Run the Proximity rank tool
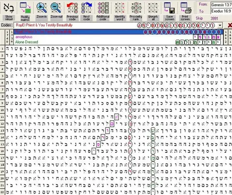Screen dimensions: 232x195 [136, 8]
